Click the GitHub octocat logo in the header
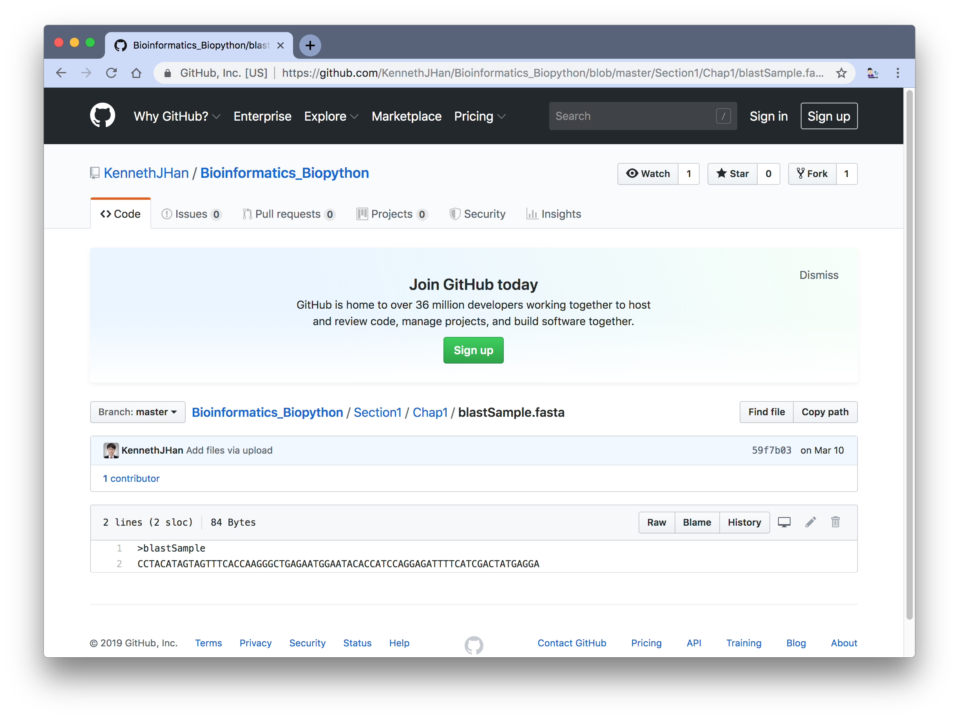The height and width of the screenshot is (720, 959). coord(102,115)
